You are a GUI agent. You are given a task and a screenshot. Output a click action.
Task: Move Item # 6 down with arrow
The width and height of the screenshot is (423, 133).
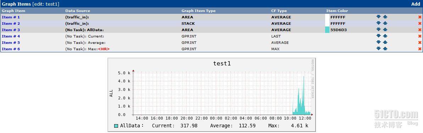(378, 48)
